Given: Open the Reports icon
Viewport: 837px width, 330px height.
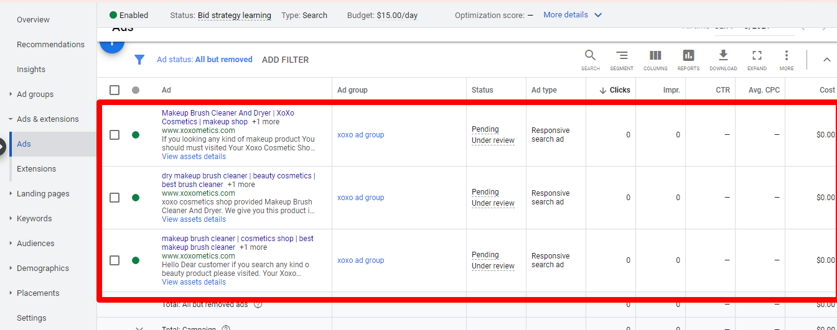Looking at the screenshot, I should click(688, 57).
